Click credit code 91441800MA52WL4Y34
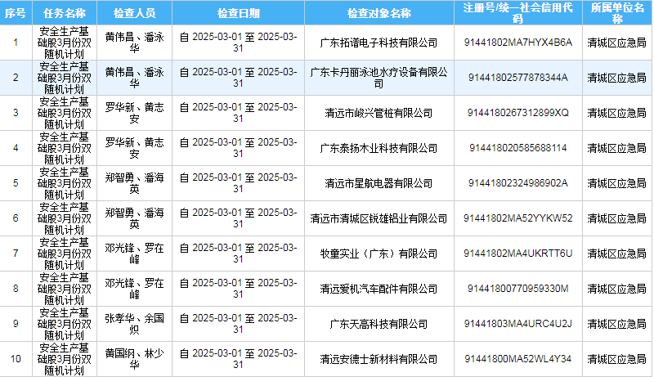 click(x=518, y=359)
